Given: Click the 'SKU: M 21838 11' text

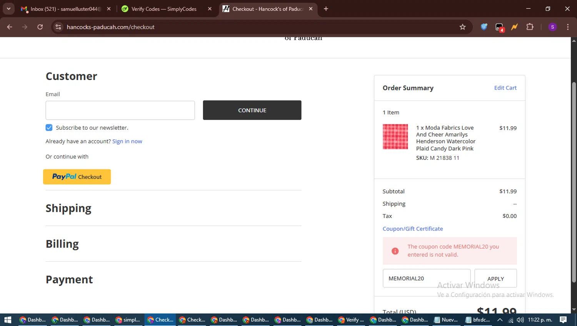Looking at the screenshot, I should [438, 158].
